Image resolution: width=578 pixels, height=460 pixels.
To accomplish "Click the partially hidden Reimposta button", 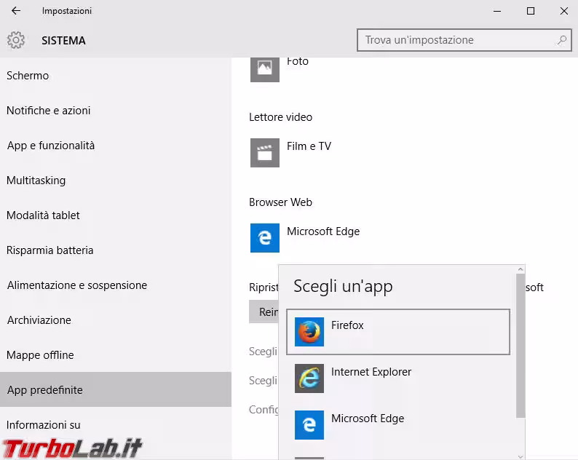I will [264, 312].
